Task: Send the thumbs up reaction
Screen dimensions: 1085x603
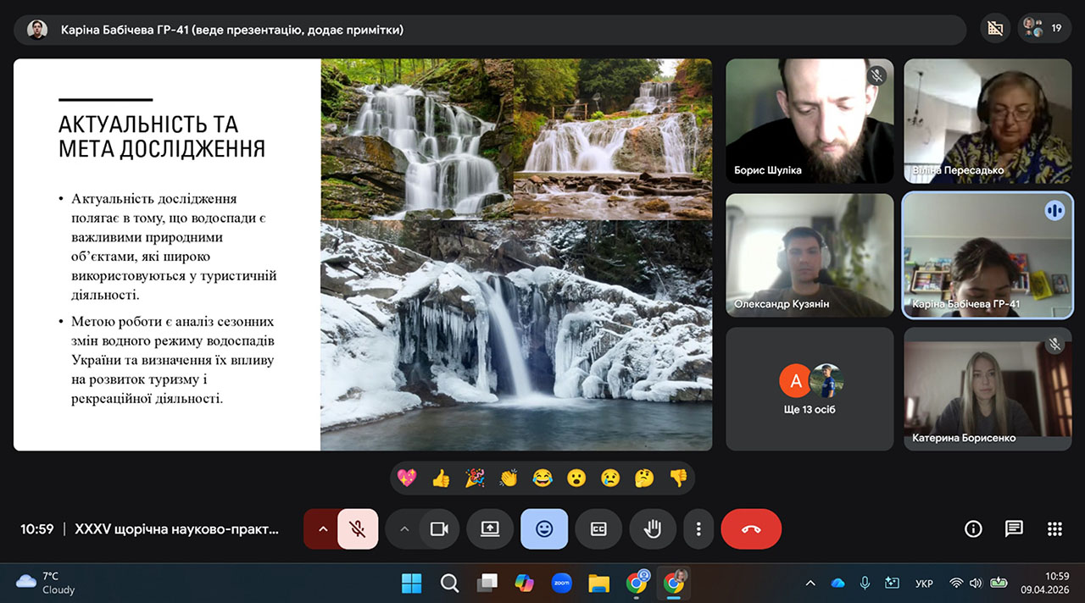Action: pos(441,479)
